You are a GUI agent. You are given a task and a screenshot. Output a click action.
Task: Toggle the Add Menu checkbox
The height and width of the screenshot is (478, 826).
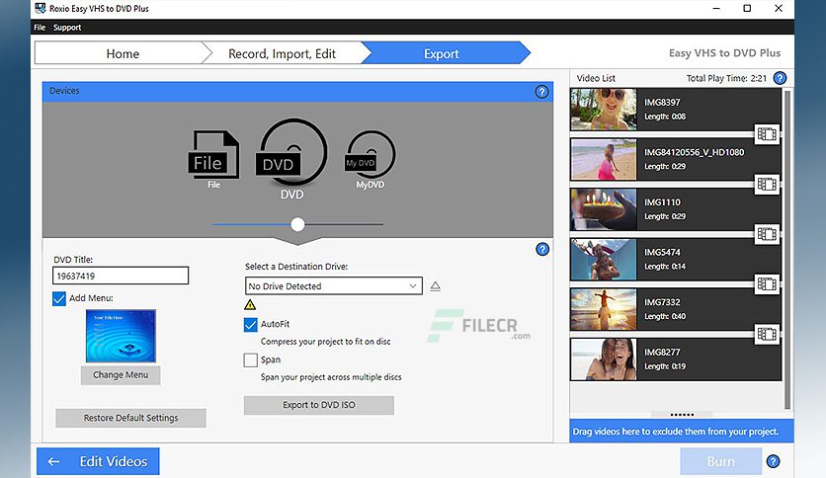click(59, 298)
